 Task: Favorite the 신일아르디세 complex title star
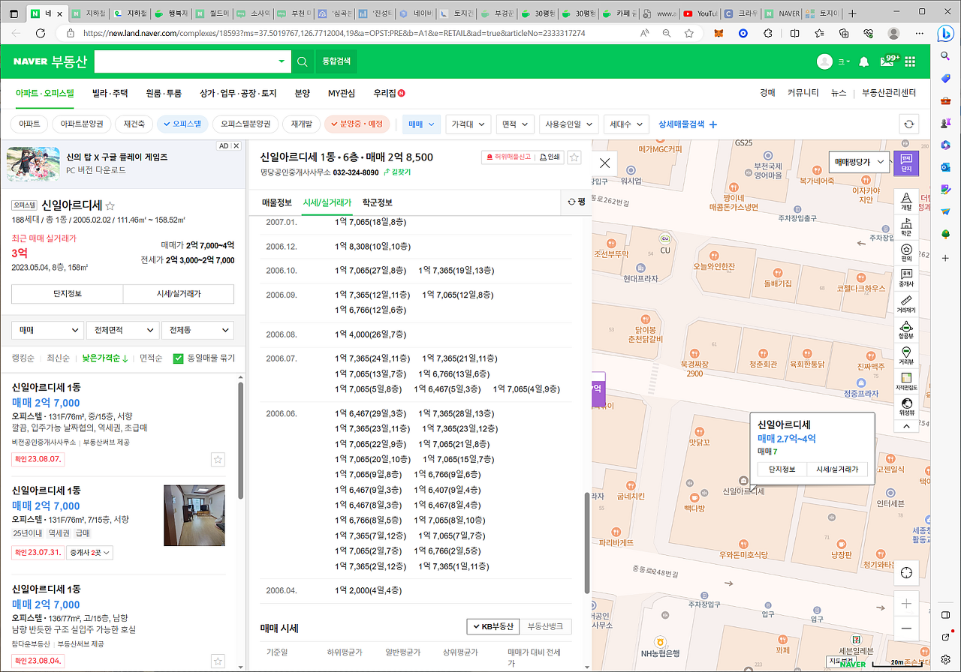[x=110, y=205]
